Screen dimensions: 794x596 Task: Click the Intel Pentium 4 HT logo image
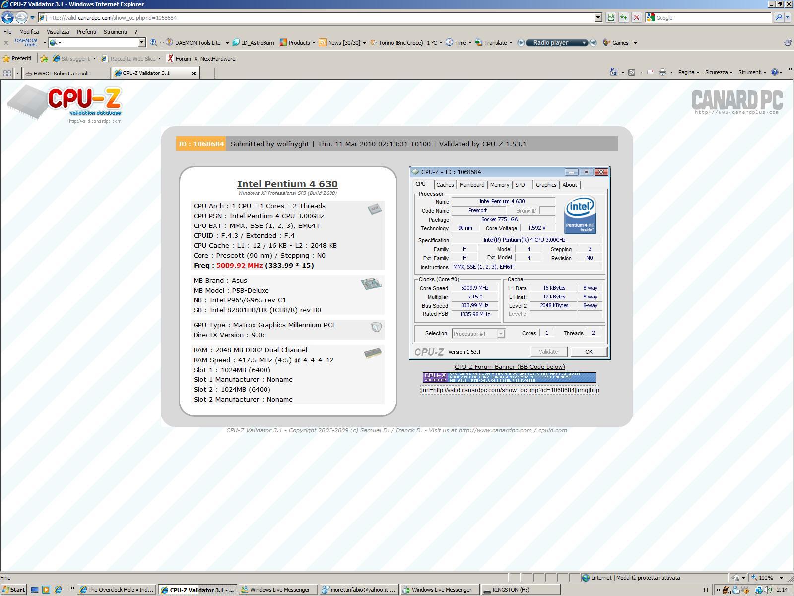pyautogui.click(x=580, y=215)
